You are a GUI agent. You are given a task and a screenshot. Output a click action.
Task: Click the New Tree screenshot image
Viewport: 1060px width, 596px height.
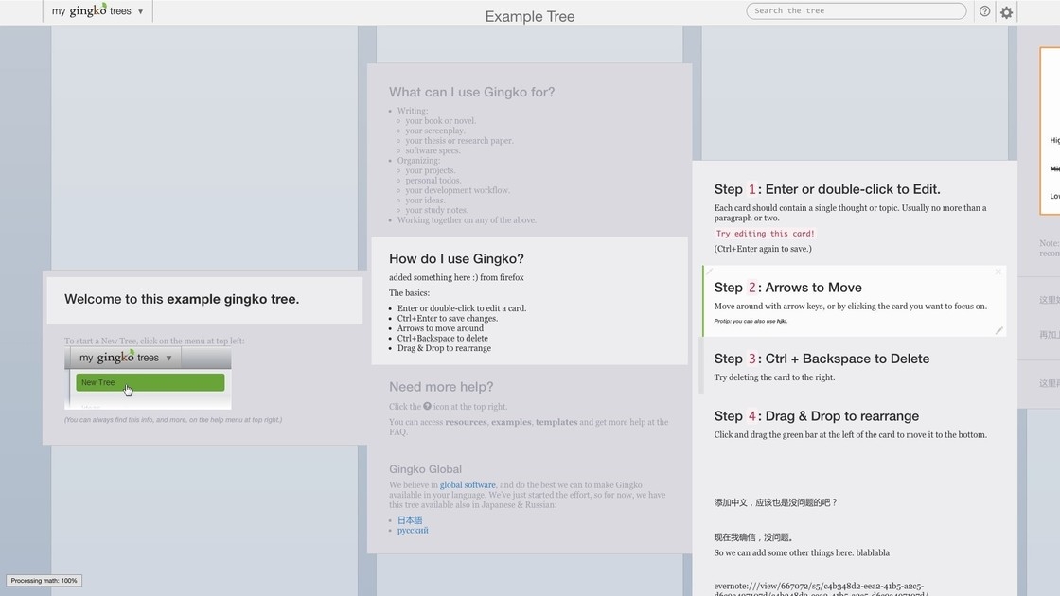(148, 378)
